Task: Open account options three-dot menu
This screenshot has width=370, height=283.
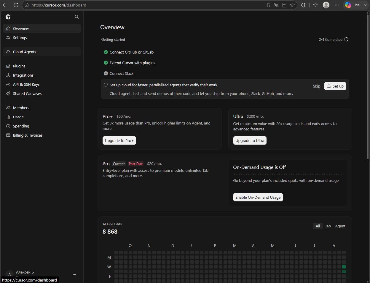Action: coord(74,274)
